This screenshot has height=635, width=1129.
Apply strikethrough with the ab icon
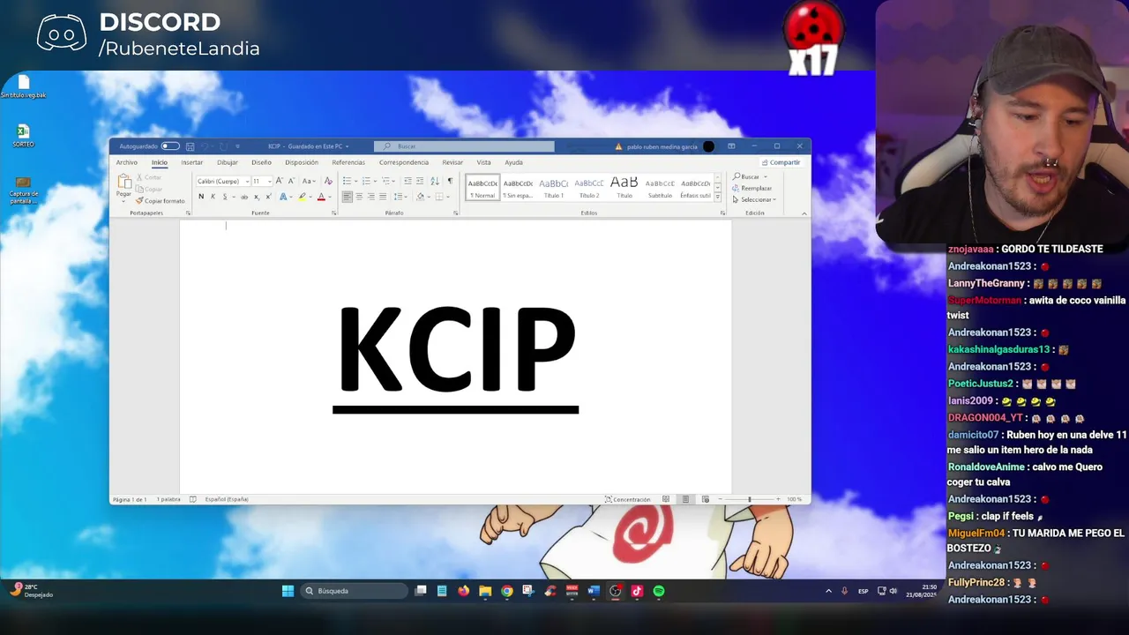pyautogui.click(x=244, y=197)
